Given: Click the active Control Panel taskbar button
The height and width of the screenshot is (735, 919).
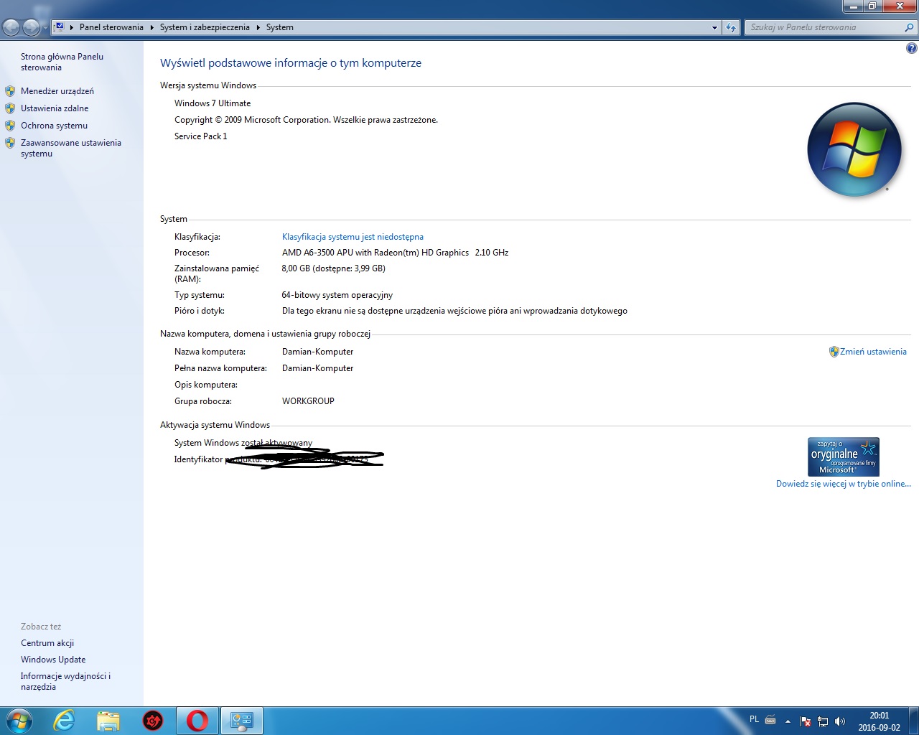Looking at the screenshot, I should click(242, 721).
